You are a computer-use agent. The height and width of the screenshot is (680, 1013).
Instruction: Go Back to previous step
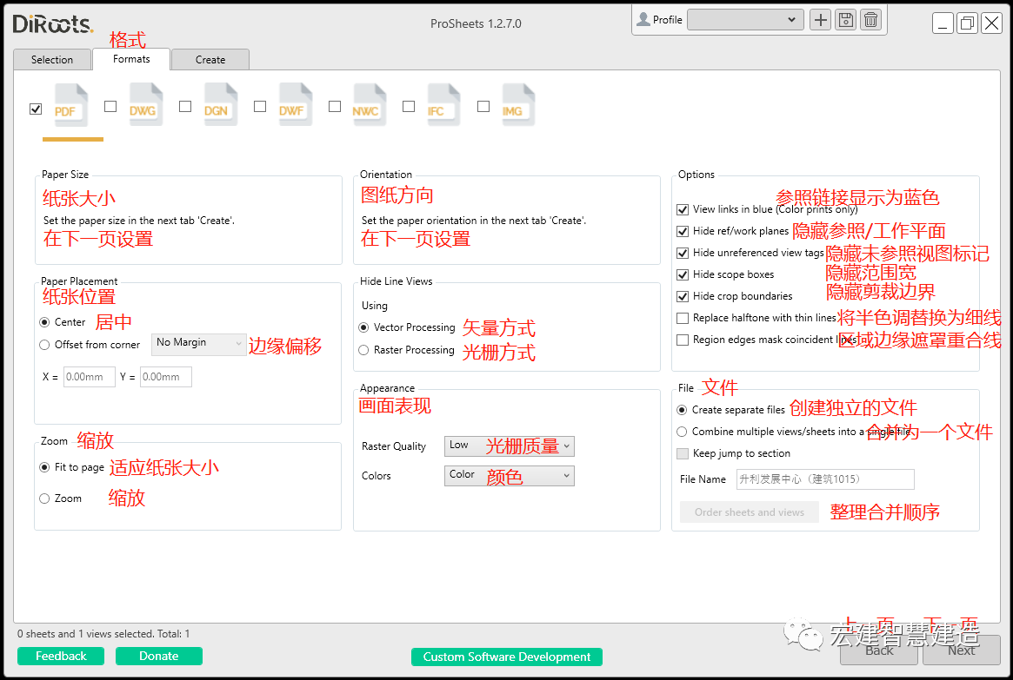point(878,650)
